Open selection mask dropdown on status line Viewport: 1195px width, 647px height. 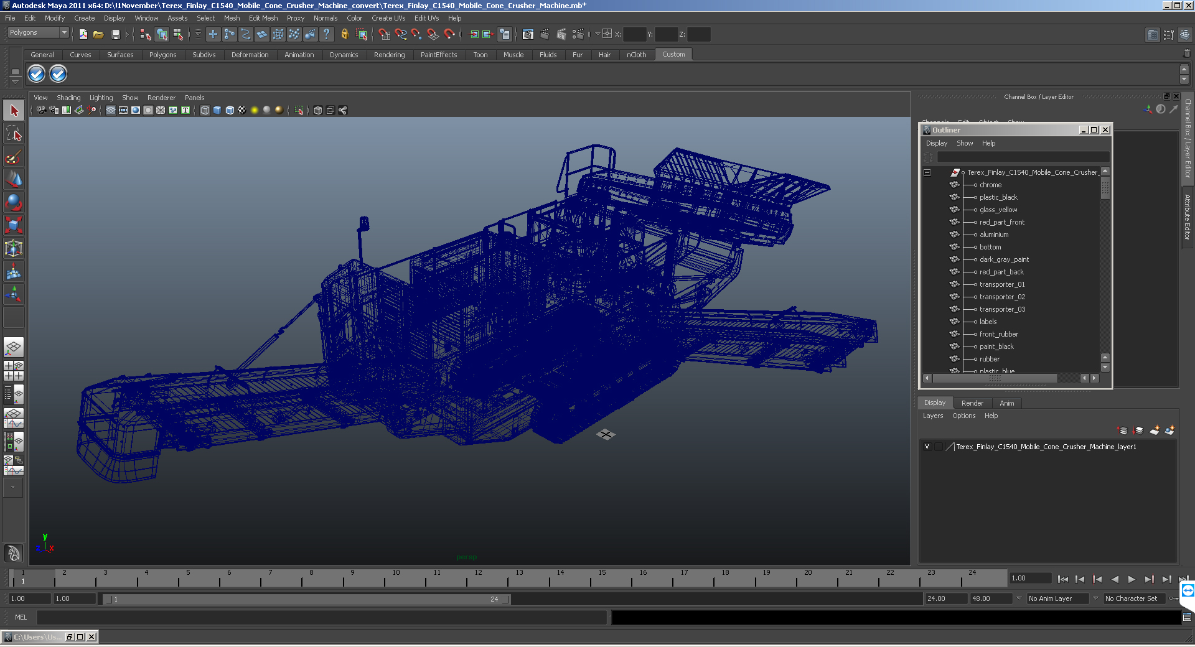point(199,34)
